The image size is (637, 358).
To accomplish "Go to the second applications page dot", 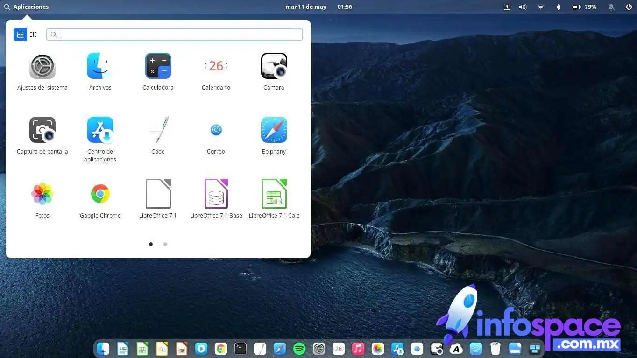I will (x=165, y=244).
